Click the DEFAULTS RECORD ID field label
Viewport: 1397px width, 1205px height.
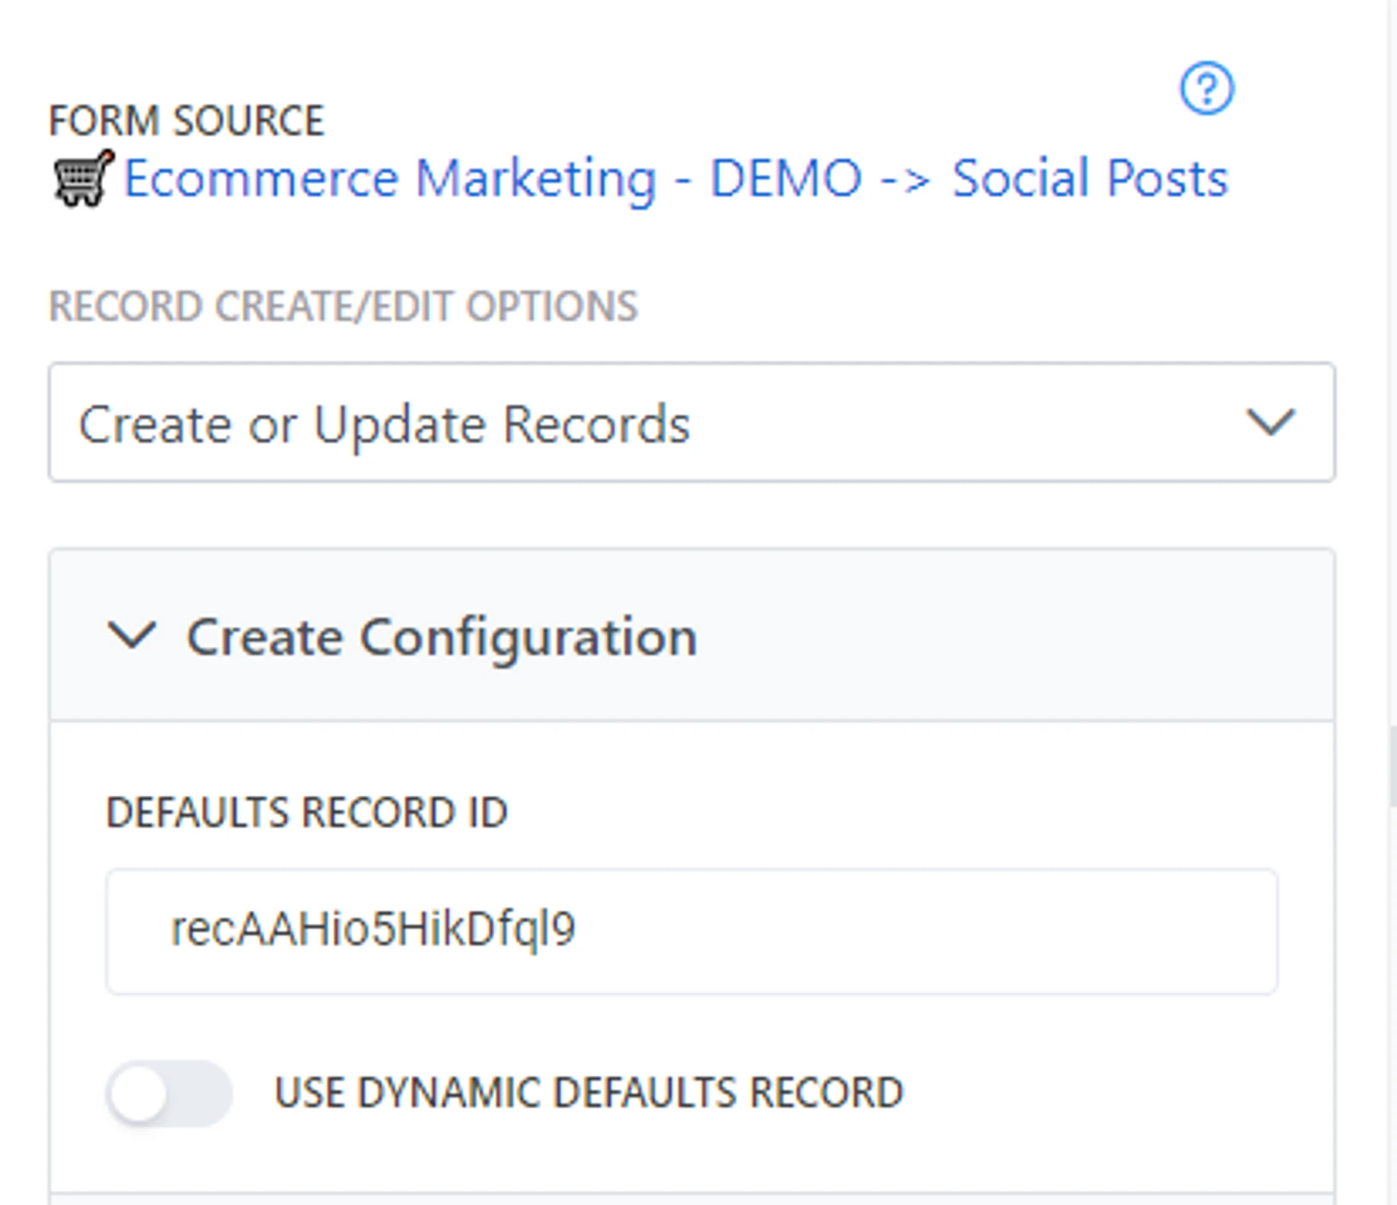(306, 812)
